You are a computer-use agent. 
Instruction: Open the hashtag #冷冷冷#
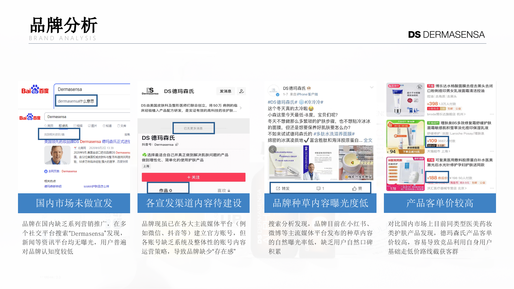314,102
